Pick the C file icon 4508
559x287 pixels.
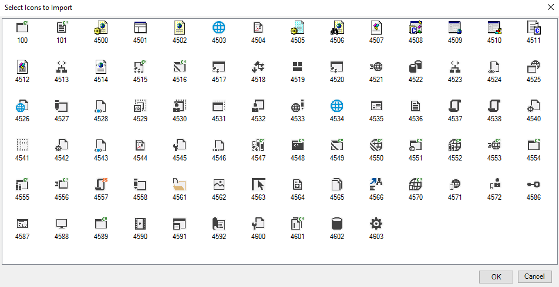pos(416,28)
